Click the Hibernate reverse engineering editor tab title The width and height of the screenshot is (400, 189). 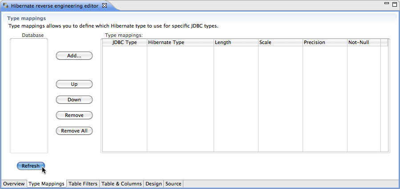click(55, 6)
